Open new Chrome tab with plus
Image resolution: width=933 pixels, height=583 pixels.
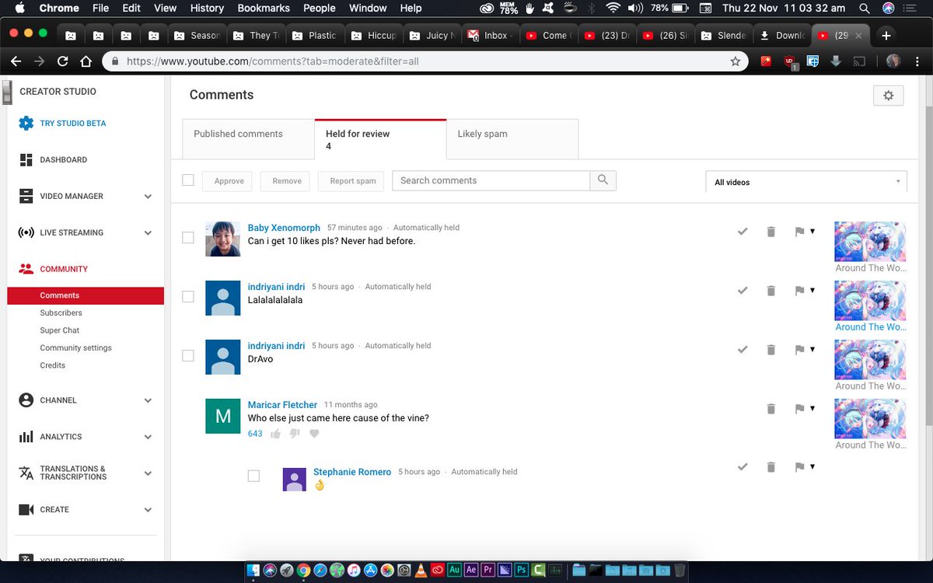click(886, 35)
